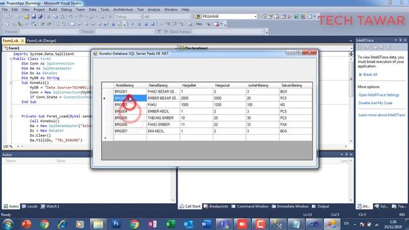Open Excel from the taskbar
This screenshot has height=230, width=409.
coord(171,224)
